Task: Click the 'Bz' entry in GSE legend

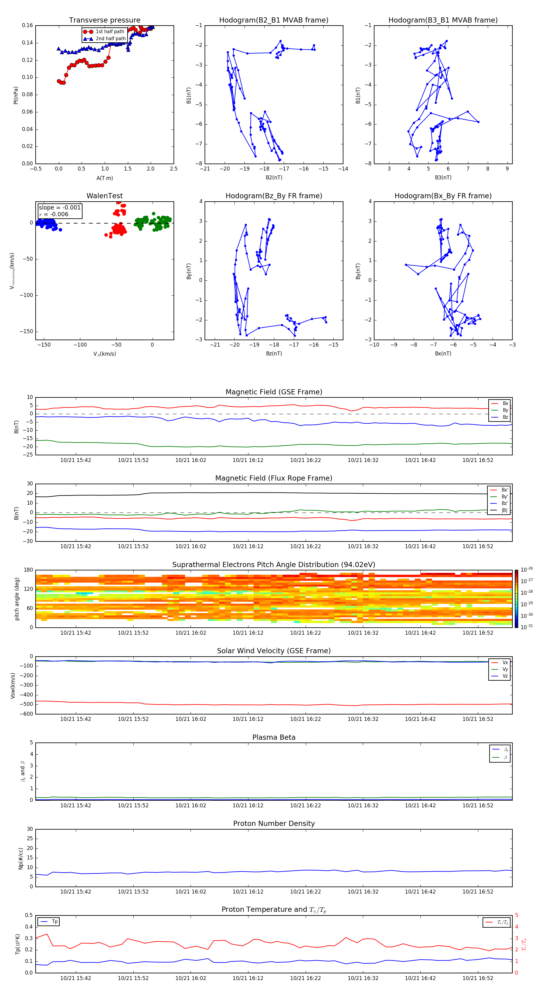Action: 500,417
